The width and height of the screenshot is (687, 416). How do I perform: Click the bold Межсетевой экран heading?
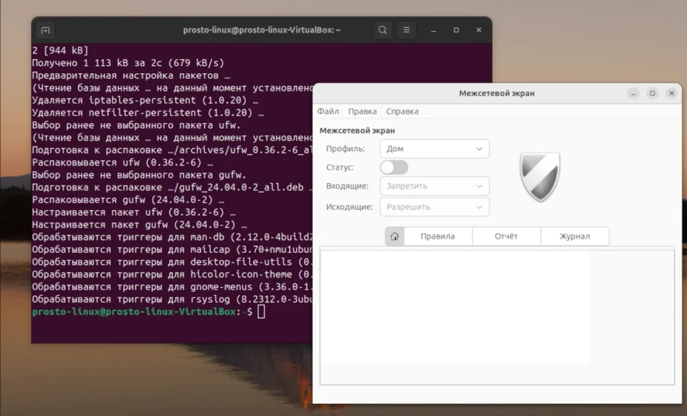pos(357,131)
